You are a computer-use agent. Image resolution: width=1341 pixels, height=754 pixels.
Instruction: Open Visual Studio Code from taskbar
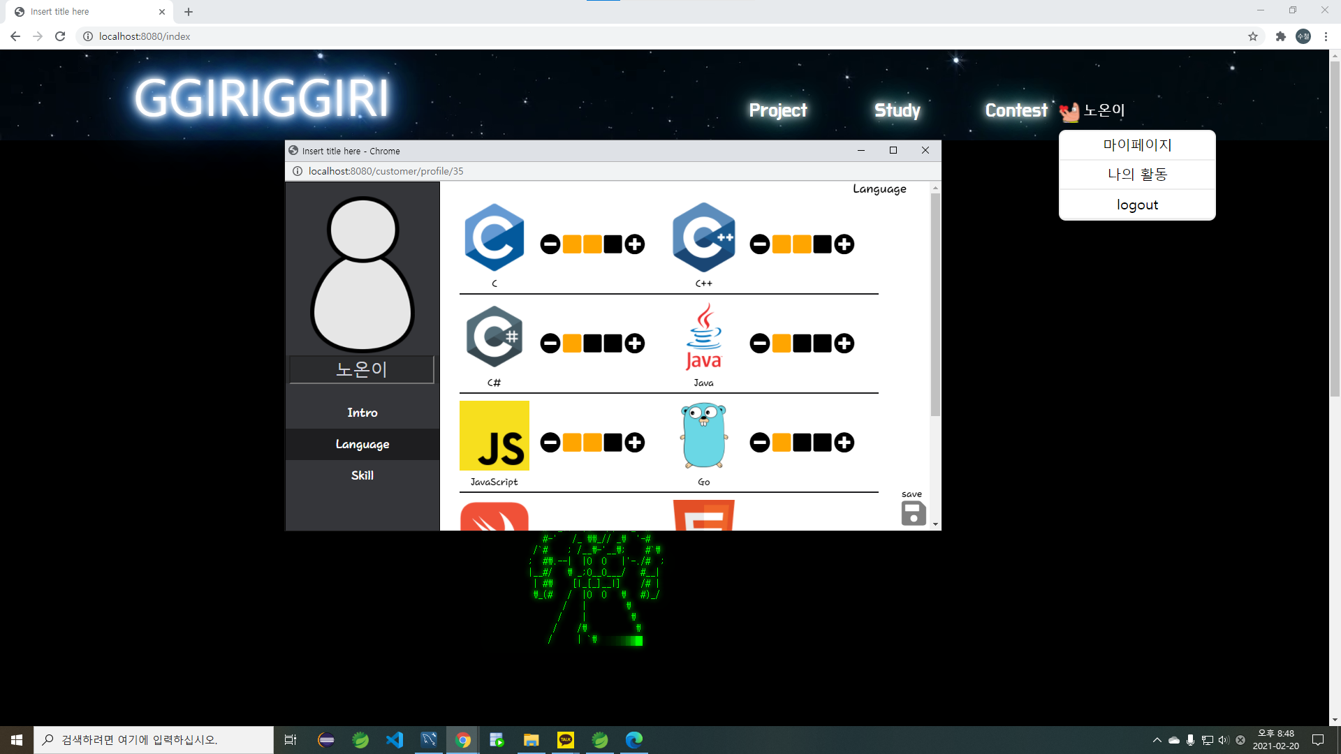point(395,740)
